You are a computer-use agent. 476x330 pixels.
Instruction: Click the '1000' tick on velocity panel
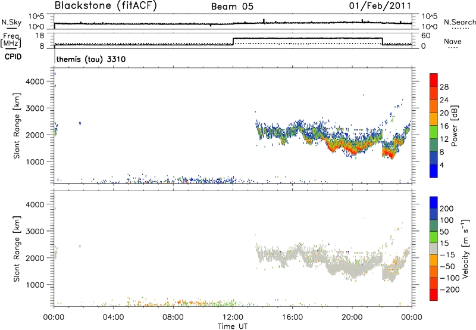pyautogui.click(x=35, y=285)
